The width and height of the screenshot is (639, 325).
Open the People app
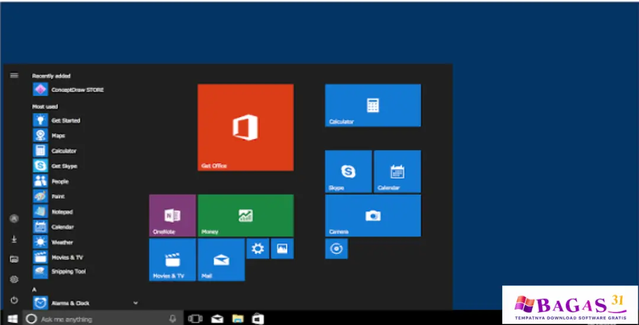[50, 181]
